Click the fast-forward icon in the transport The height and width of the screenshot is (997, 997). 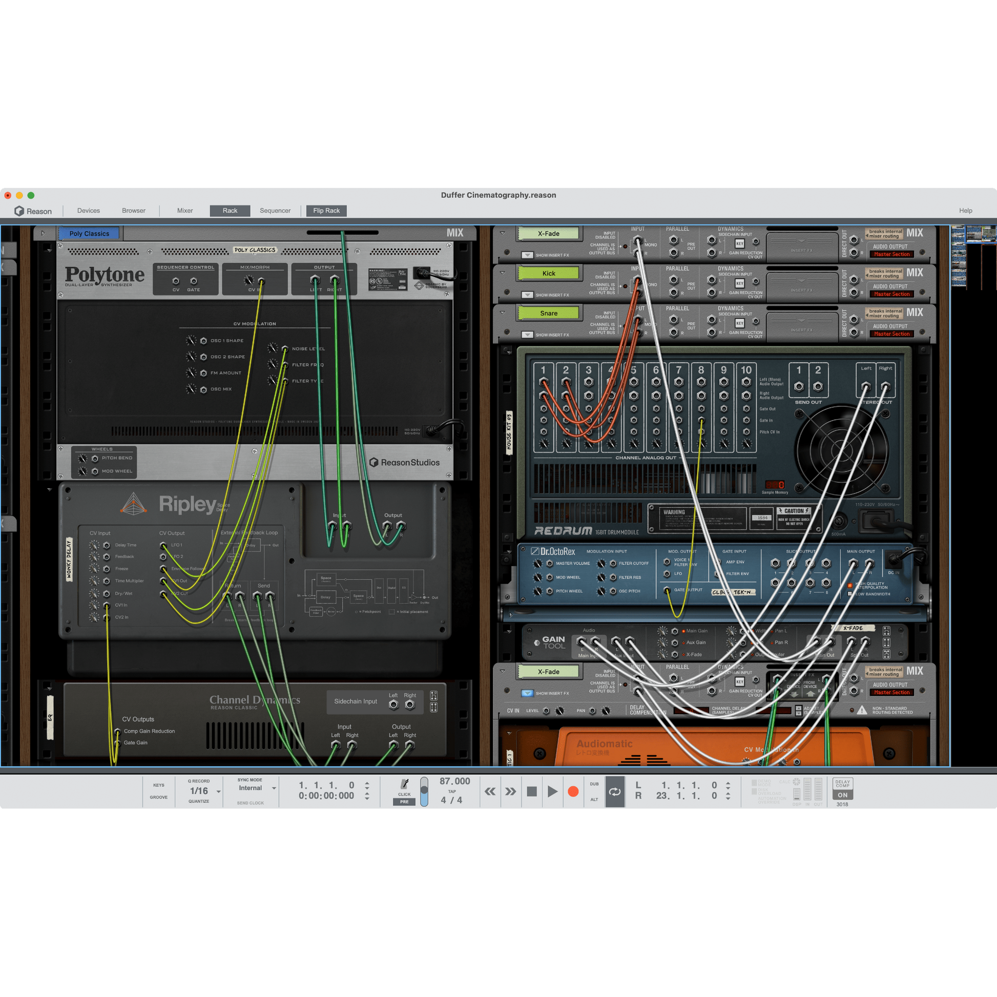coord(511,792)
